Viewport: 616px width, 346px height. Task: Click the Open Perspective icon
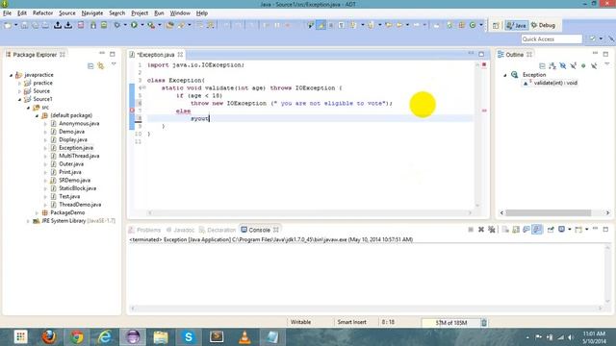pos(496,26)
